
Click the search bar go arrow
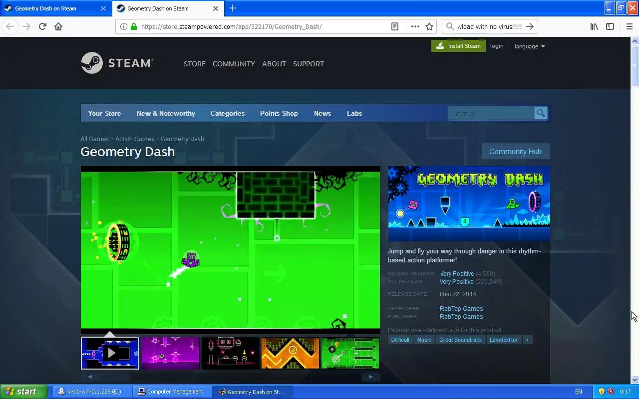530,26
